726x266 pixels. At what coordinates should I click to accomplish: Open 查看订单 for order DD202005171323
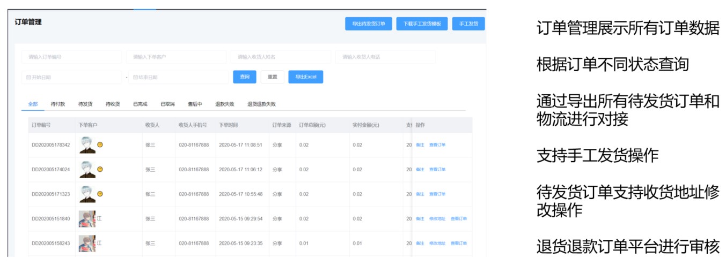(x=437, y=194)
